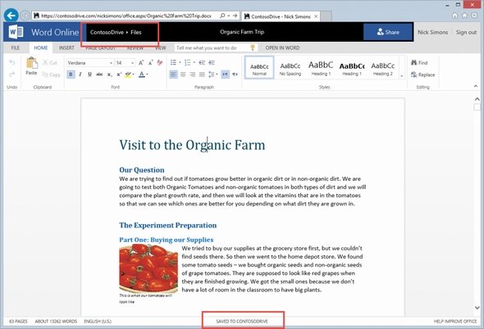The height and width of the screenshot is (329, 484).
Task: Apply bullet list formatting
Action: coord(173,62)
